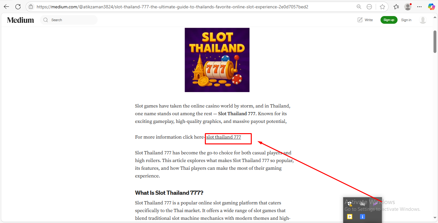Open browser Settings and more ellipsis menu
This screenshot has height=223, width=438.
point(419,6)
